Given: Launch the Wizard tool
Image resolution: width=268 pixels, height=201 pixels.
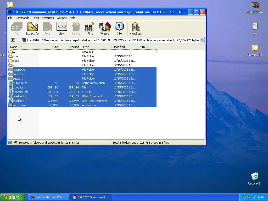Looking at the screenshot, I should [105, 28].
